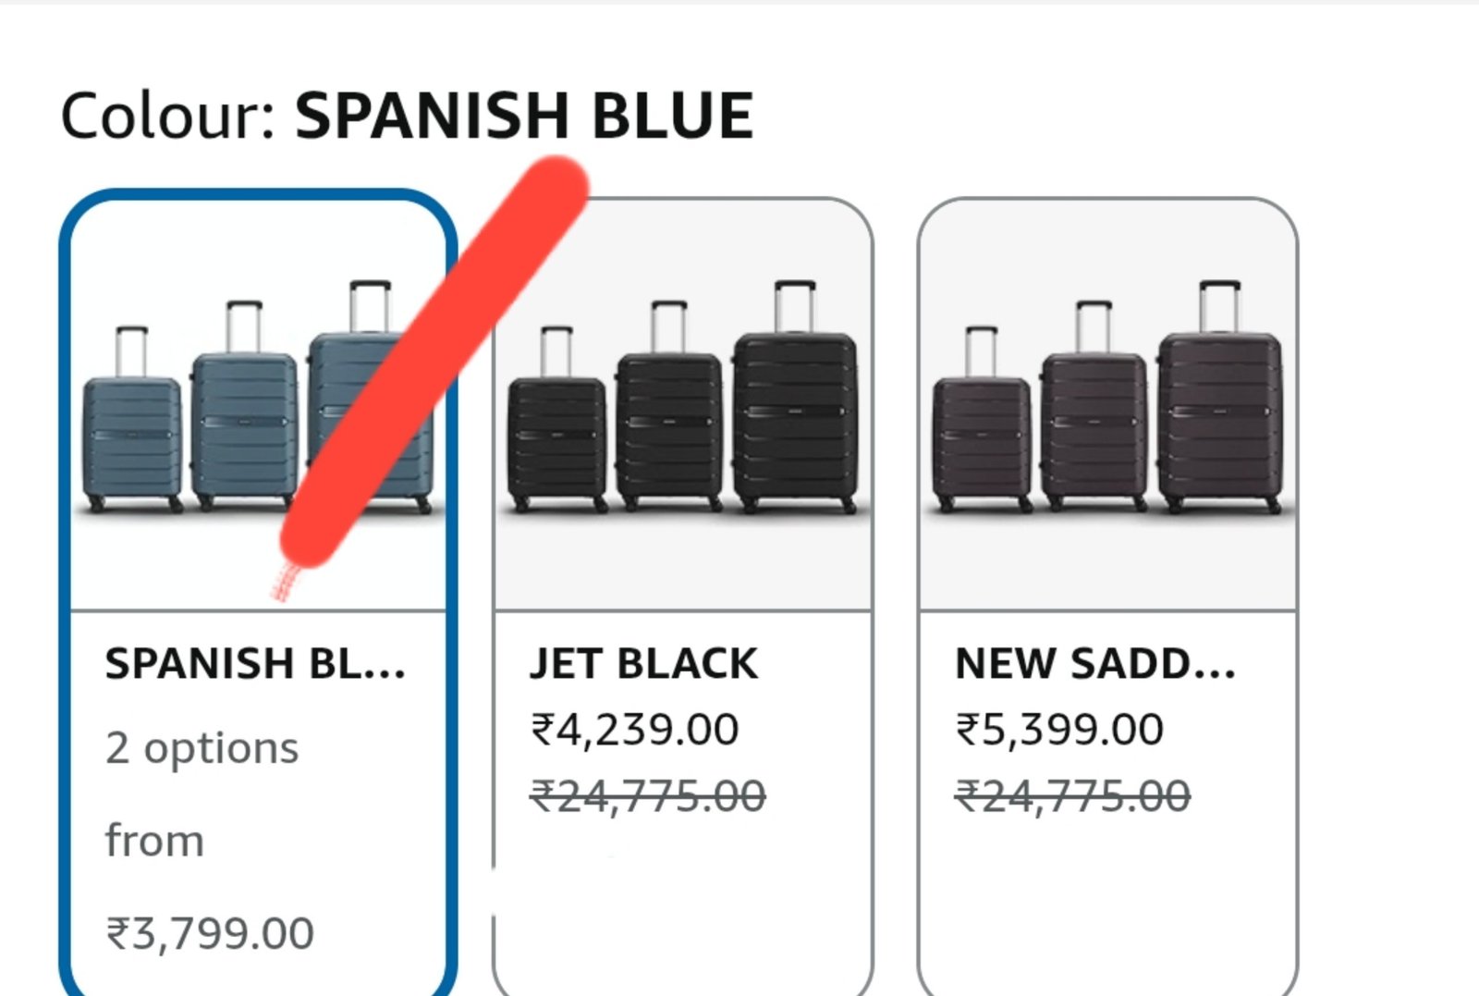The height and width of the screenshot is (996, 1479).
Task: Click the largest black suitcase image
Action: point(795,398)
